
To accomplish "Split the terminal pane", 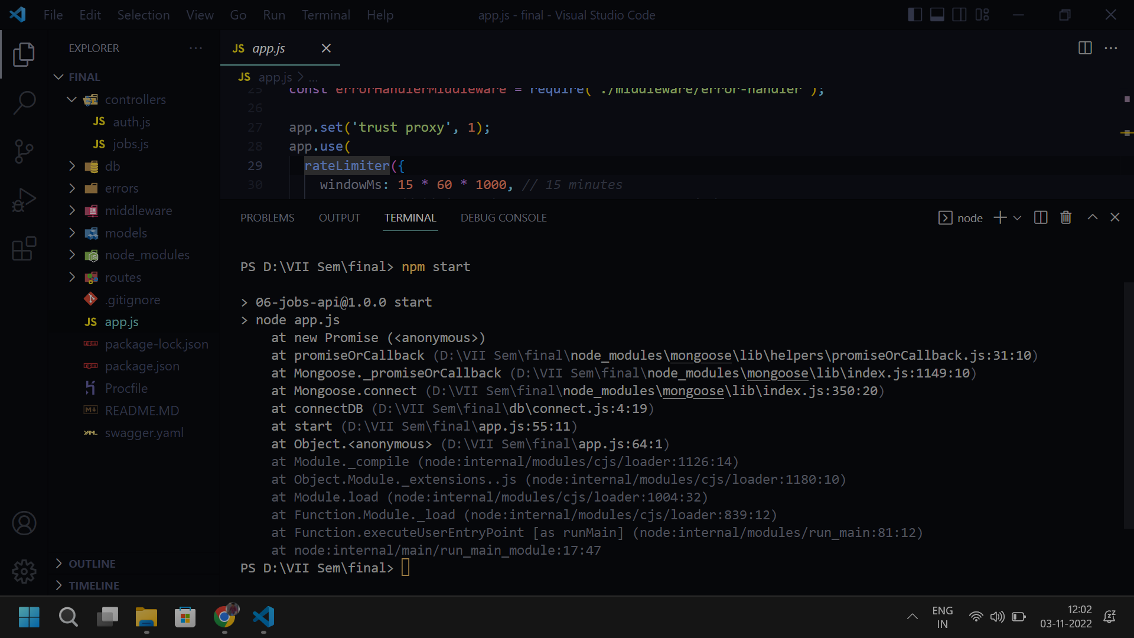I will (1041, 217).
